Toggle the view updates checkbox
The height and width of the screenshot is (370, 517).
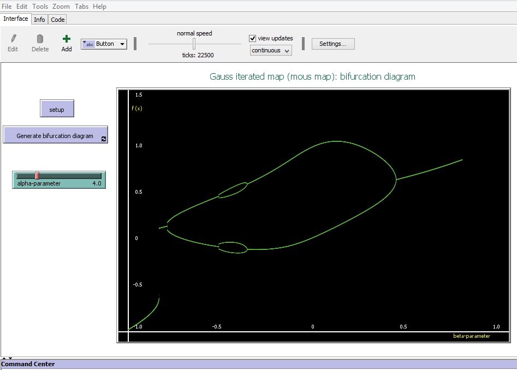click(x=252, y=38)
